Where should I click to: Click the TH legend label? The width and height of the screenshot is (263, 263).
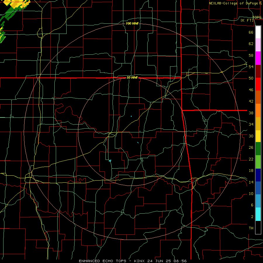[x=251, y=228]
